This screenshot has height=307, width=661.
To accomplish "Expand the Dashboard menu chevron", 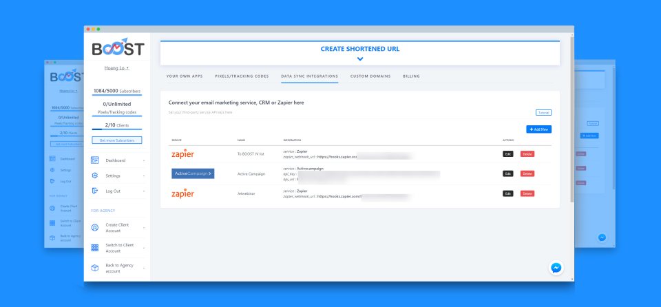I will point(144,160).
